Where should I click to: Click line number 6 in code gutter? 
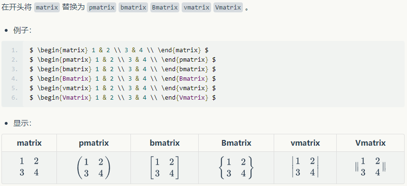click(15, 98)
